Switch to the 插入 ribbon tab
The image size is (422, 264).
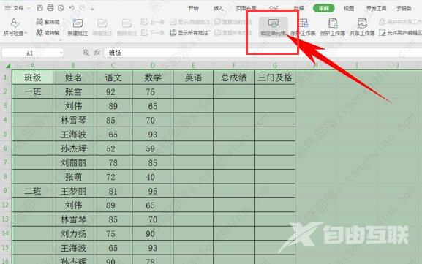[218, 8]
